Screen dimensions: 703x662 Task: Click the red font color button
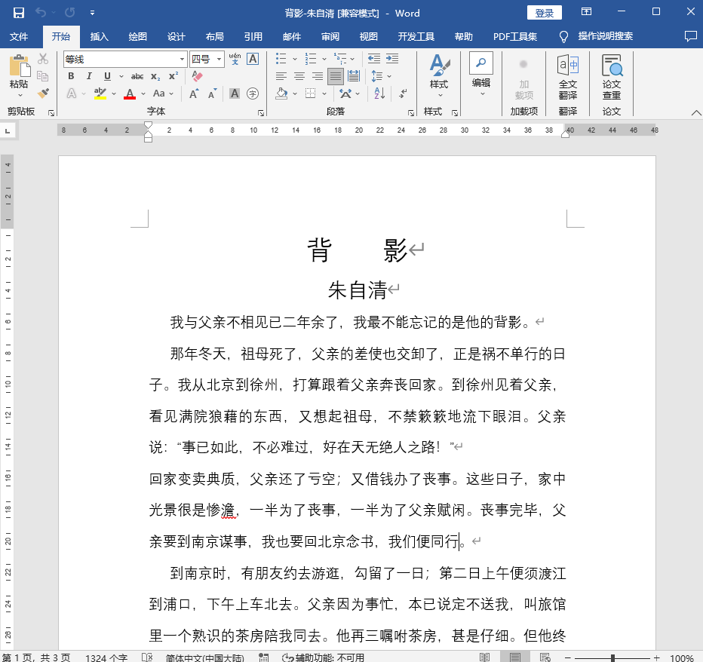130,93
